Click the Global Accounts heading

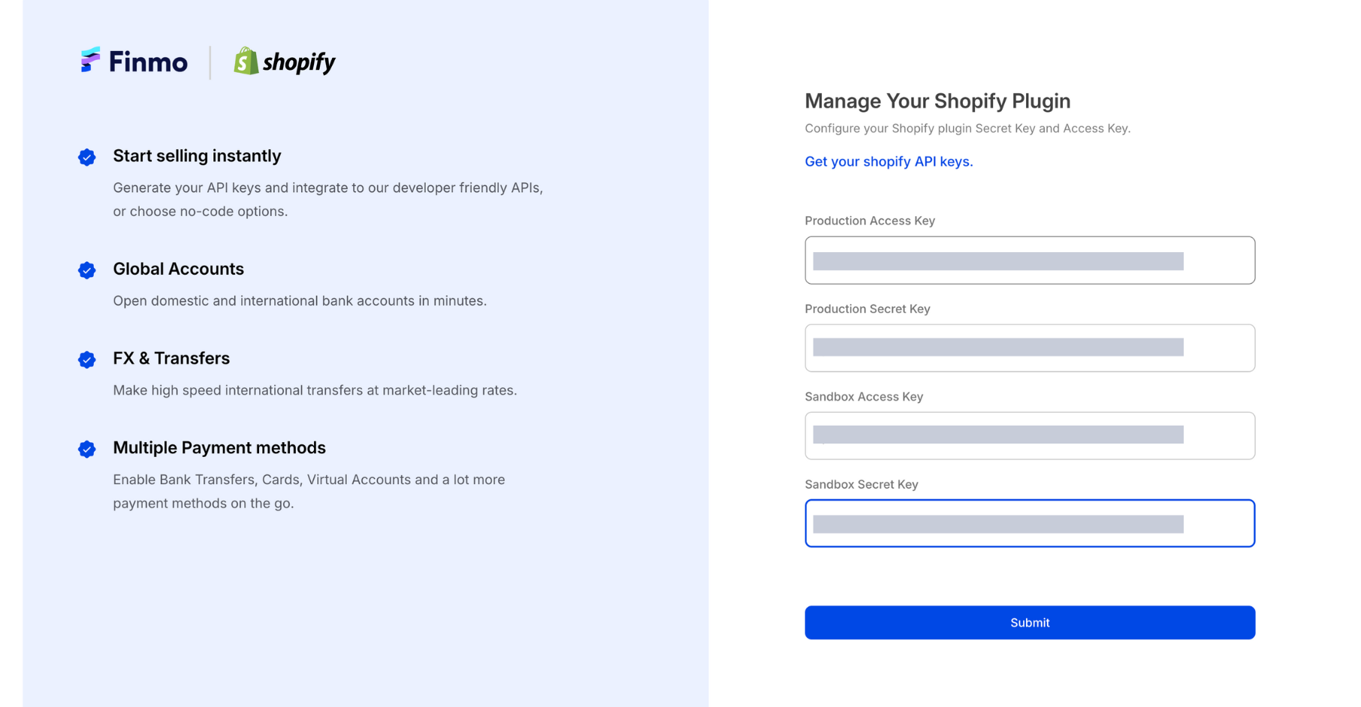click(178, 269)
